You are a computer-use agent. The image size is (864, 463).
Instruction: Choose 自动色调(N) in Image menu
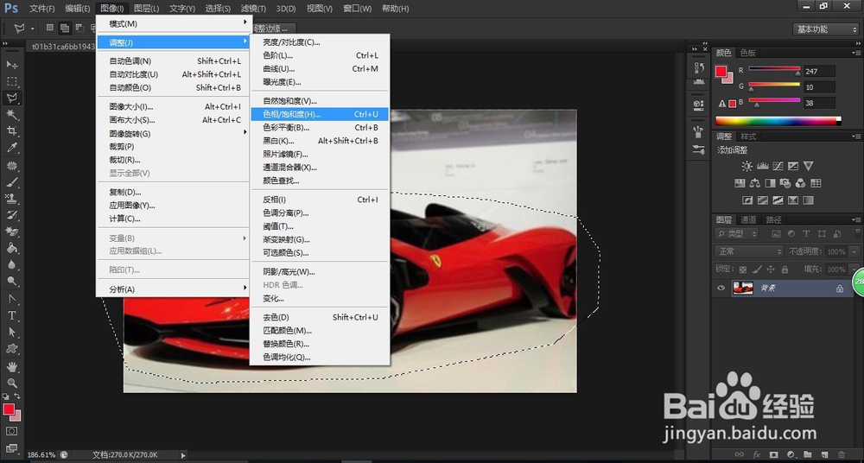(x=172, y=61)
